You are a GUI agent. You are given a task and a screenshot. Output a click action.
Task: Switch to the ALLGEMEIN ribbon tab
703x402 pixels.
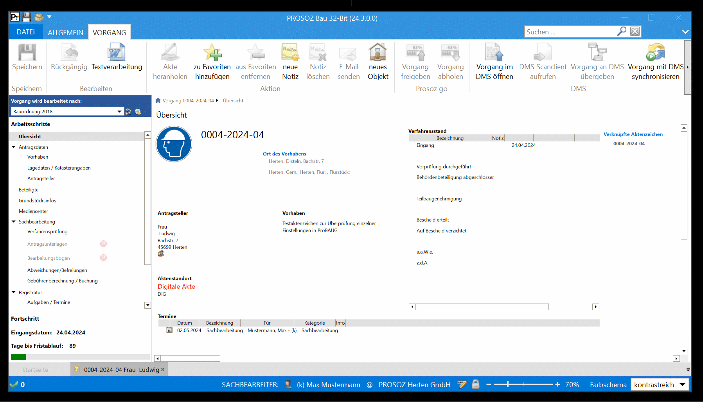(65, 32)
